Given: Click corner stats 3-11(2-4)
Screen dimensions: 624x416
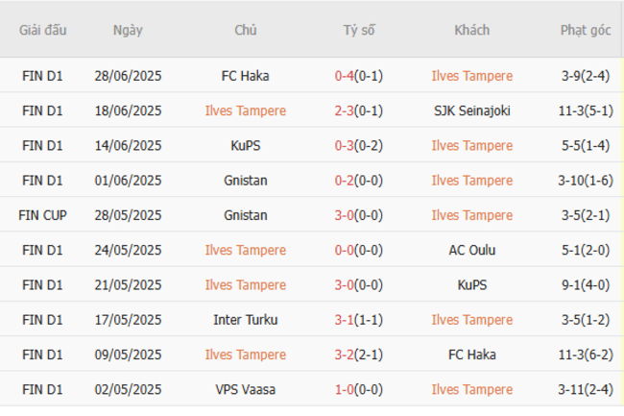Looking at the screenshot, I should pyautogui.click(x=586, y=389).
